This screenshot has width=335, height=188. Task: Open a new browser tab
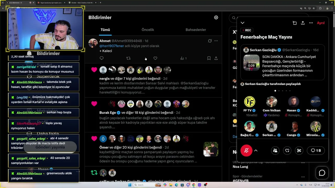100,3
